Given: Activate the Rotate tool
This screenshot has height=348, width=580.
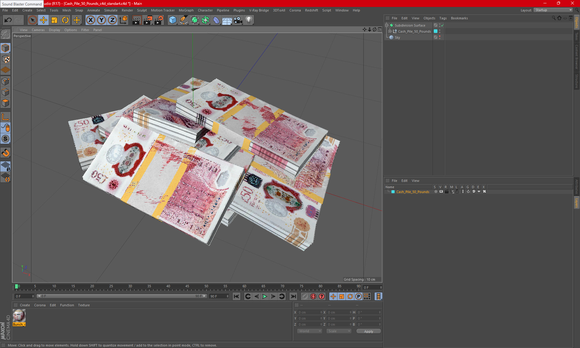Looking at the screenshot, I should point(65,20).
